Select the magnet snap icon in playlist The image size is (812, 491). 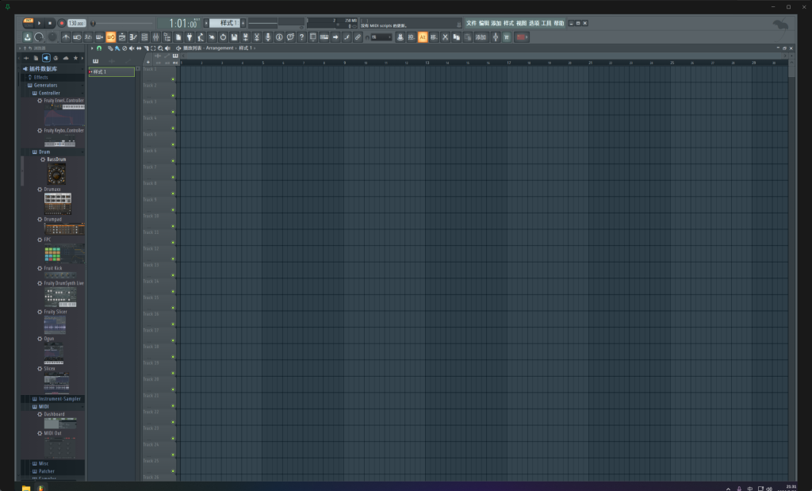coord(99,48)
